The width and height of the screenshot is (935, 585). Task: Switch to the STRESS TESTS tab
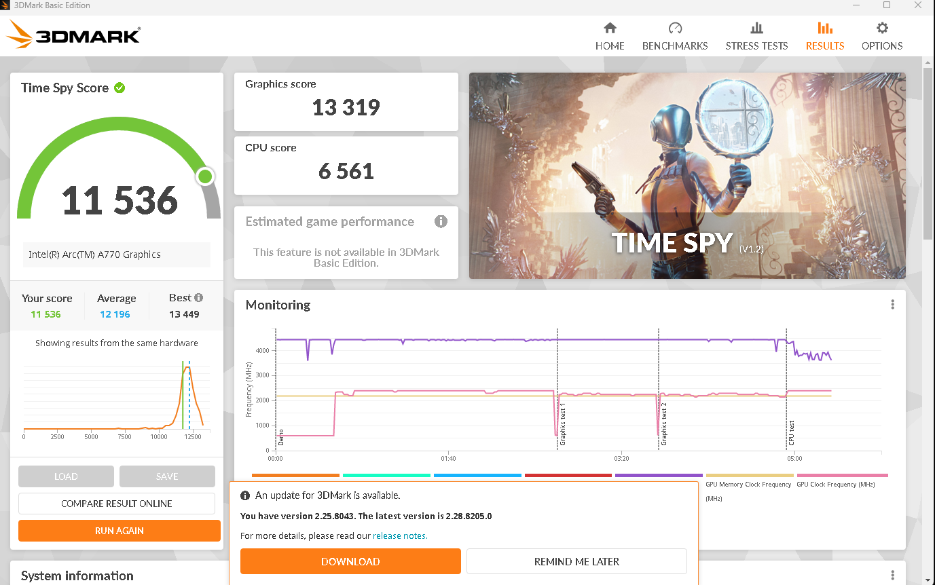pyautogui.click(x=756, y=37)
